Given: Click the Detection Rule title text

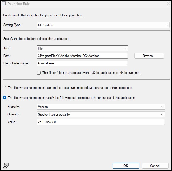Looking at the screenshot, I should (19, 4).
